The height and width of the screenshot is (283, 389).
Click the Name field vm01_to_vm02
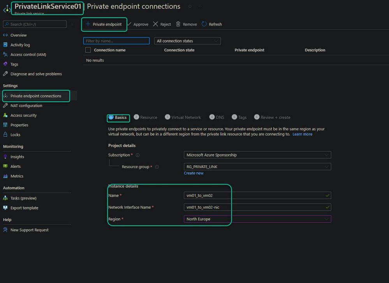click(x=257, y=195)
